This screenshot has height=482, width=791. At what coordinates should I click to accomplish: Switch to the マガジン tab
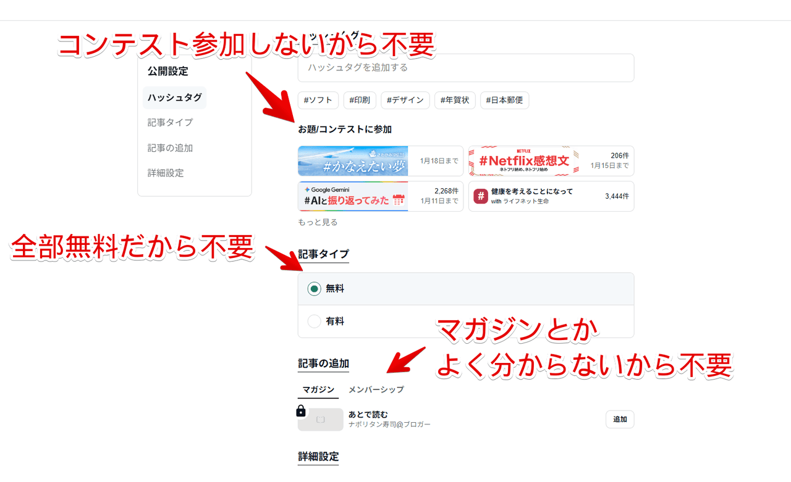pos(318,389)
